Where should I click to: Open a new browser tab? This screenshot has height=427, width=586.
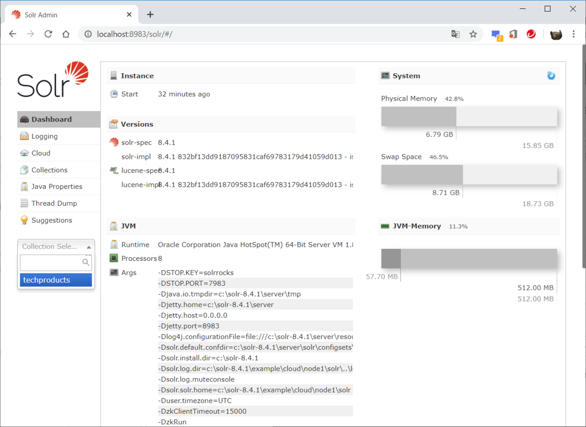pos(150,15)
